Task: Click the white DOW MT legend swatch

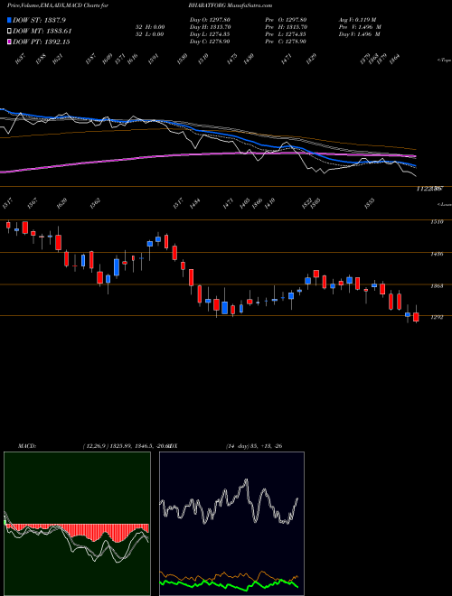Action: (x=9, y=32)
